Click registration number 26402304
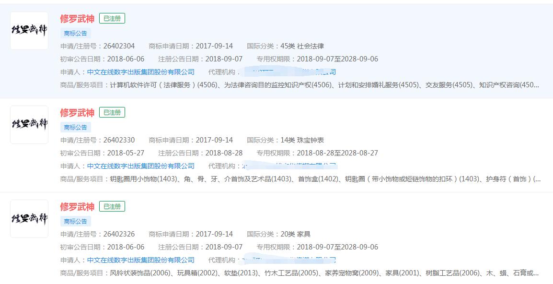This screenshot has height=284, width=553. coord(119,46)
